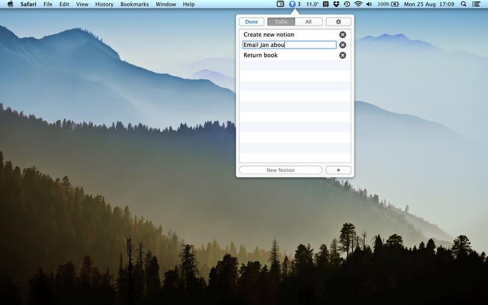Click the plus button to add item
Image resolution: width=488 pixels, height=305 pixels.
point(339,170)
